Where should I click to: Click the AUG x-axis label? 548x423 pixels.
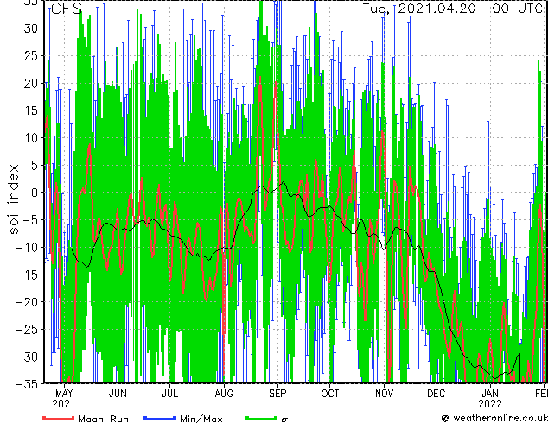pyautogui.click(x=224, y=394)
